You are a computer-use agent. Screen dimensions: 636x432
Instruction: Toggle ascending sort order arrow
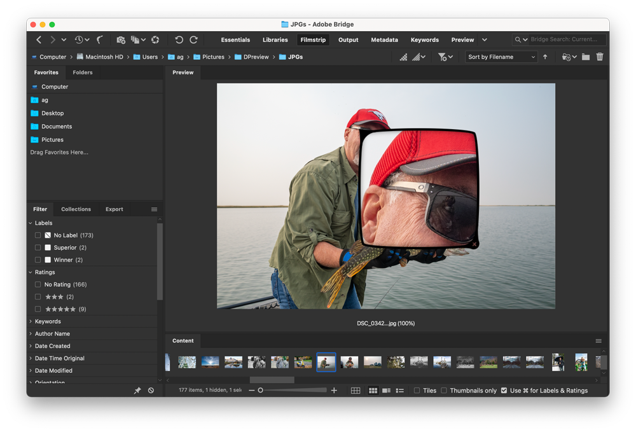pos(545,57)
